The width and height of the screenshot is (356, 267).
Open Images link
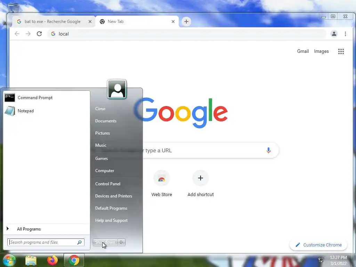pyautogui.click(x=321, y=51)
